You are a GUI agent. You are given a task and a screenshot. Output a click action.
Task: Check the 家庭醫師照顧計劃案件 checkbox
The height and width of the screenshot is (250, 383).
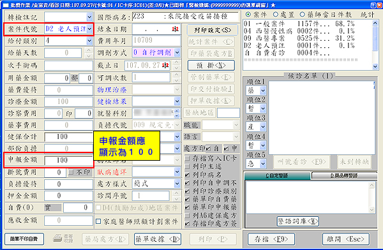[x=98, y=221]
